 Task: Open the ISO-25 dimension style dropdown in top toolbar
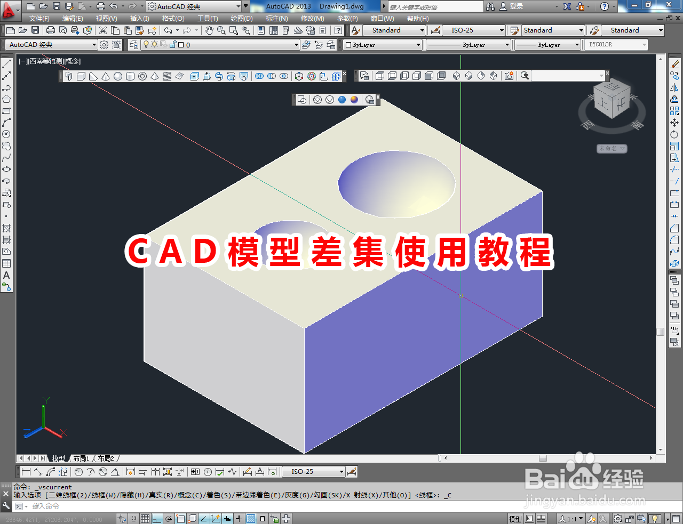(474, 30)
